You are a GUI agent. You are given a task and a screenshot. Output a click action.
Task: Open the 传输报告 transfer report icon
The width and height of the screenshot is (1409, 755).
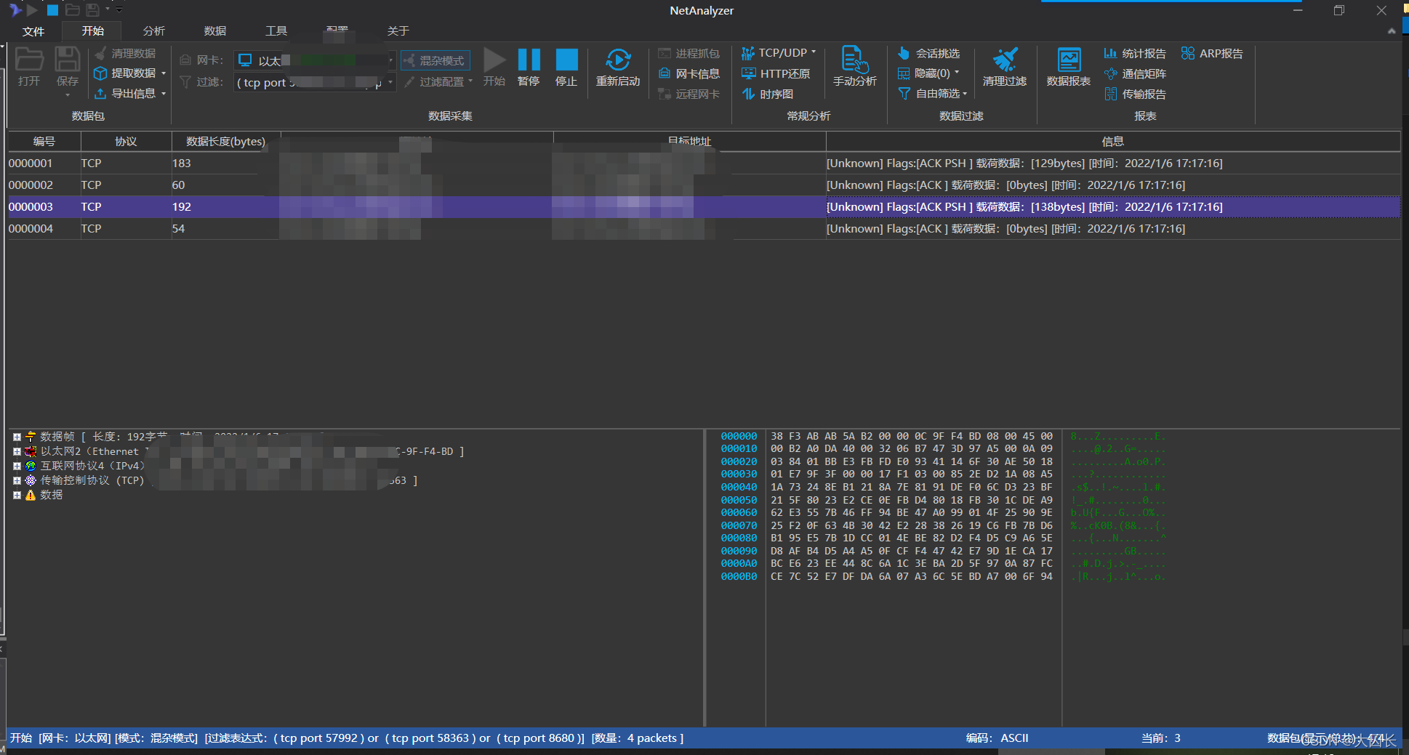coord(1110,94)
